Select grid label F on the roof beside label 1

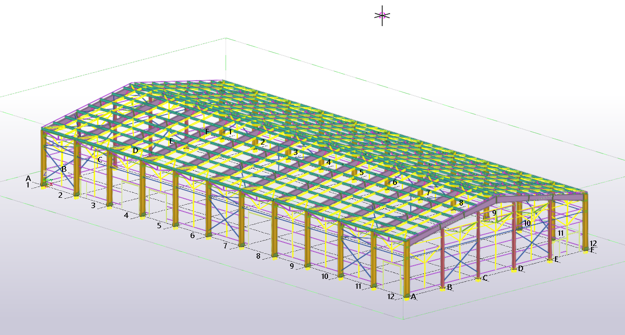[x=207, y=132]
